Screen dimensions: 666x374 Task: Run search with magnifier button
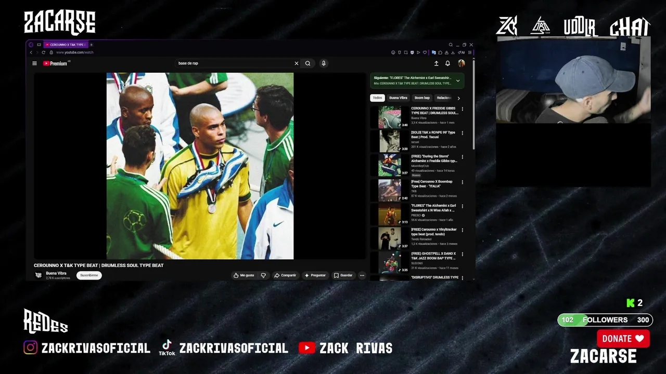coord(308,63)
